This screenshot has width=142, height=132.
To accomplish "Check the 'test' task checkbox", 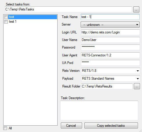I will [6, 17].
